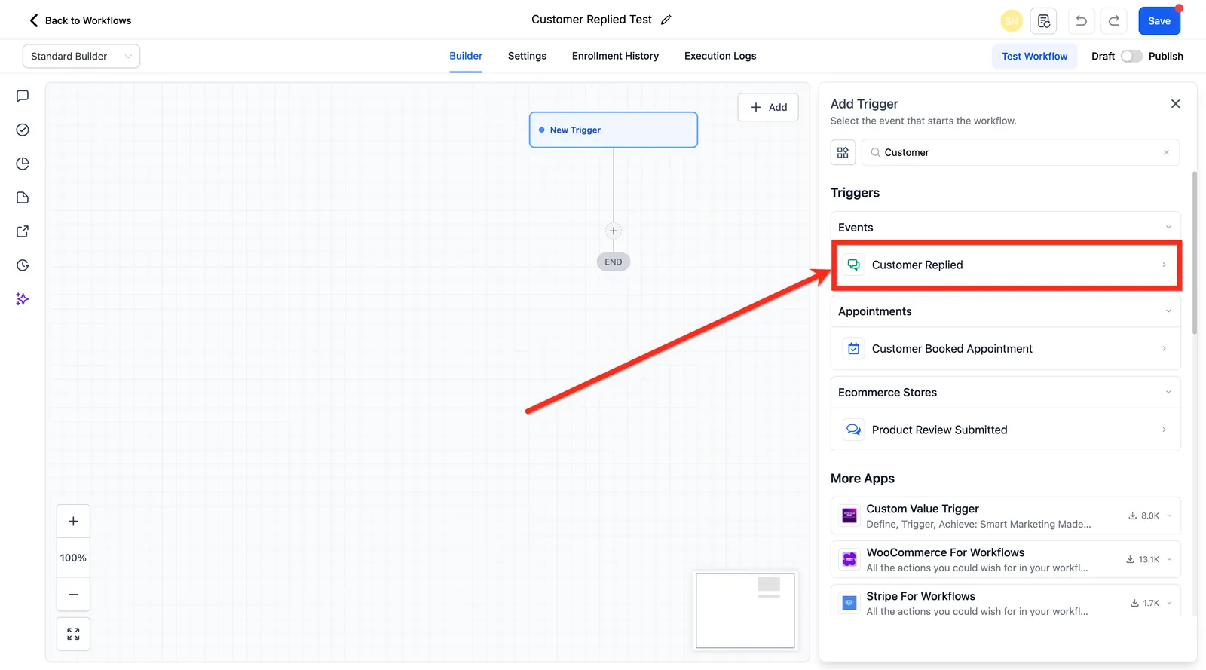Collapse the Appointments trigger group
The image size is (1206, 670).
(x=1168, y=311)
